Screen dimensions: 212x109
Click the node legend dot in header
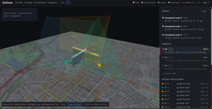pyautogui.click(x=134, y=2)
